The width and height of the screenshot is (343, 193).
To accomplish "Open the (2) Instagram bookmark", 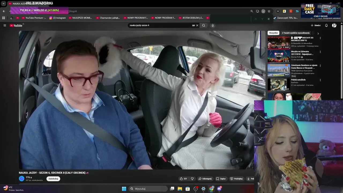I will [x=57, y=18].
